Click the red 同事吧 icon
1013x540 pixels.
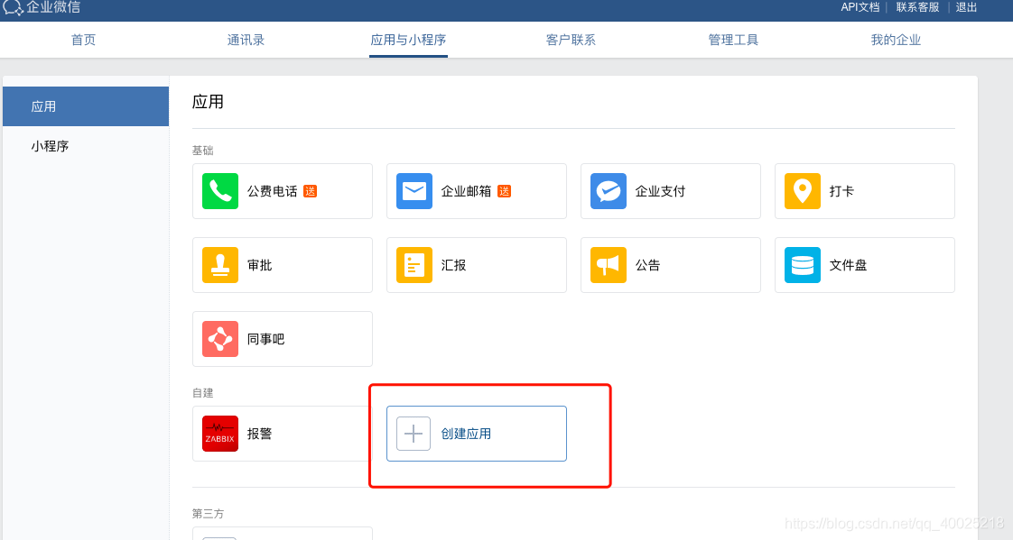pyautogui.click(x=220, y=339)
